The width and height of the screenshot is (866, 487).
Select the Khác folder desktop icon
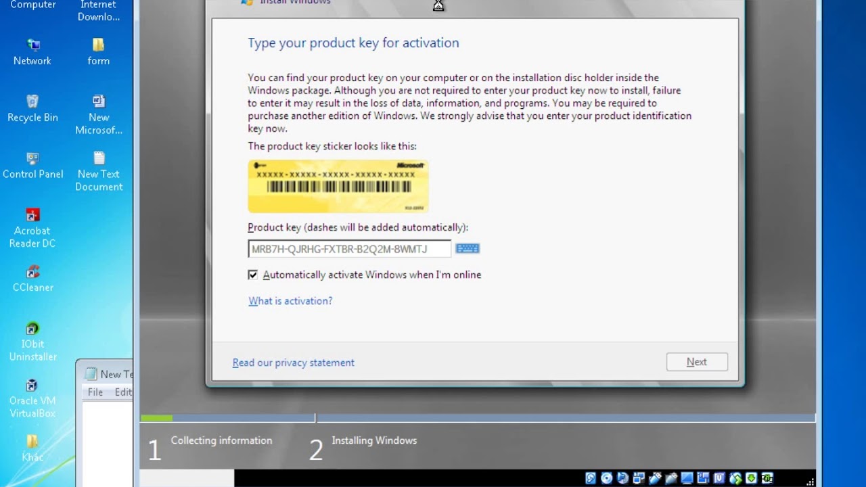point(32,448)
